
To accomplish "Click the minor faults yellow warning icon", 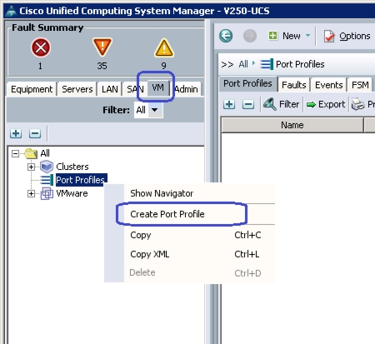I will tap(164, 47).
